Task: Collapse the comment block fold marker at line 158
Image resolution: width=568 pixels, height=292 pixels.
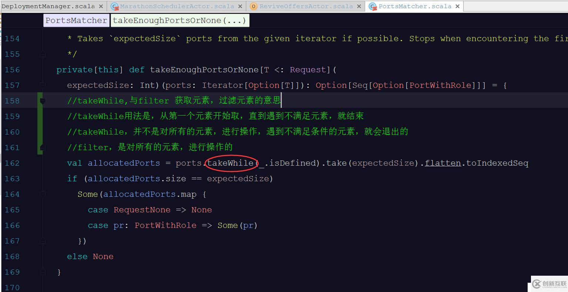Action: coord(43,101)
